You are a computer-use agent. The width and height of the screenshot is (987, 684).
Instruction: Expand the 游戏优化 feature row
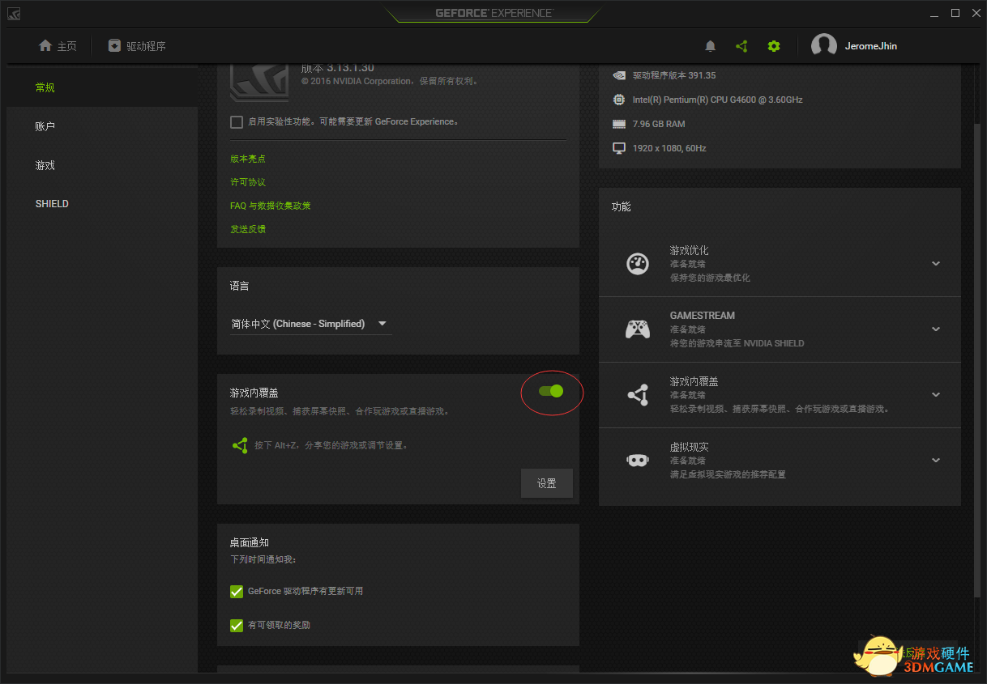936,264
